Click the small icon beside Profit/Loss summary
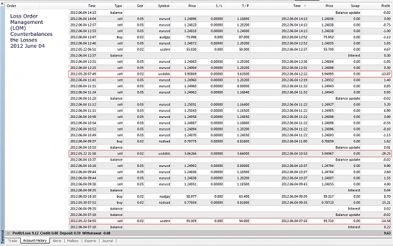 click(8, 233)
